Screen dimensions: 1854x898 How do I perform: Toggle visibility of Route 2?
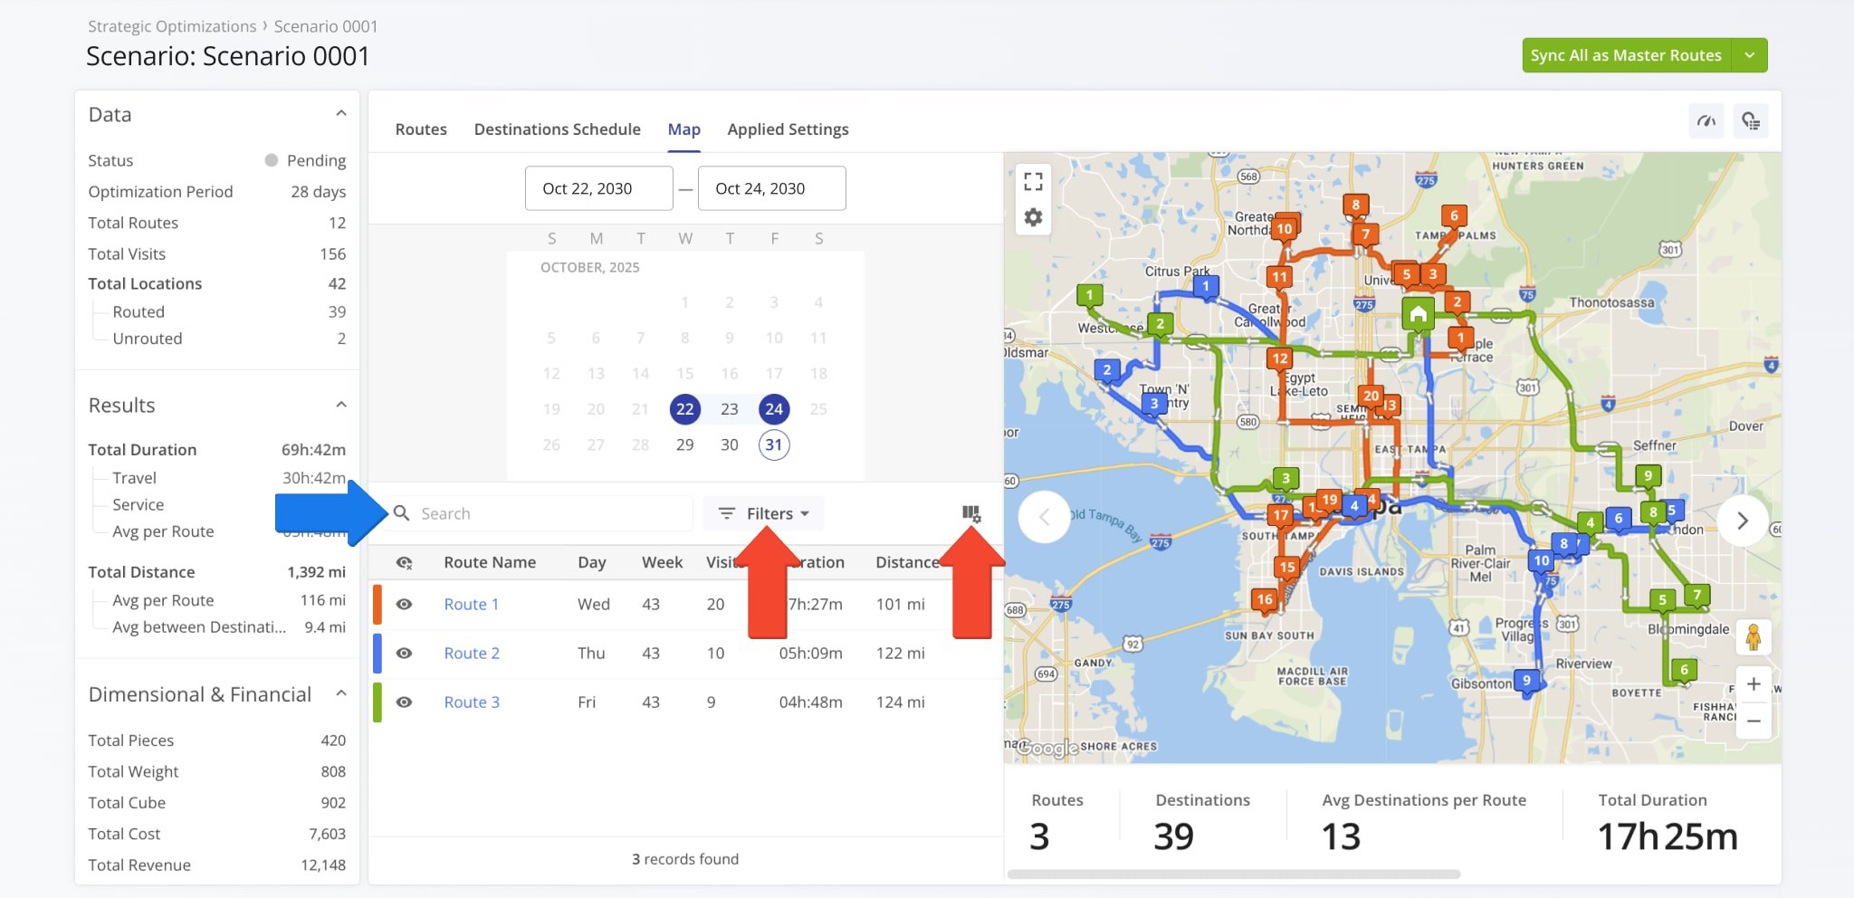click(405, 654)
